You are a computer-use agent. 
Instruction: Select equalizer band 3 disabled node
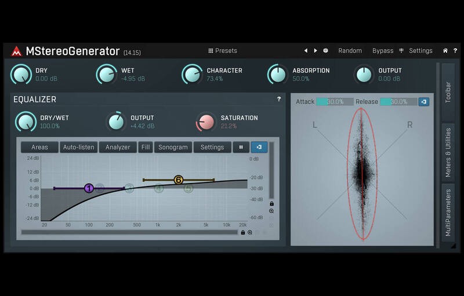tap(129, 188)
